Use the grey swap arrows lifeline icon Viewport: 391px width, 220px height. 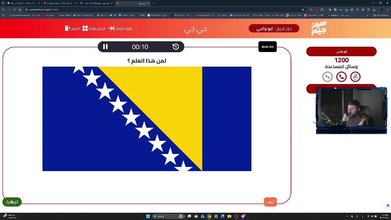point(327,77)
